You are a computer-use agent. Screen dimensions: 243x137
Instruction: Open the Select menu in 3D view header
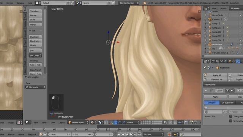tap(44, 123)
